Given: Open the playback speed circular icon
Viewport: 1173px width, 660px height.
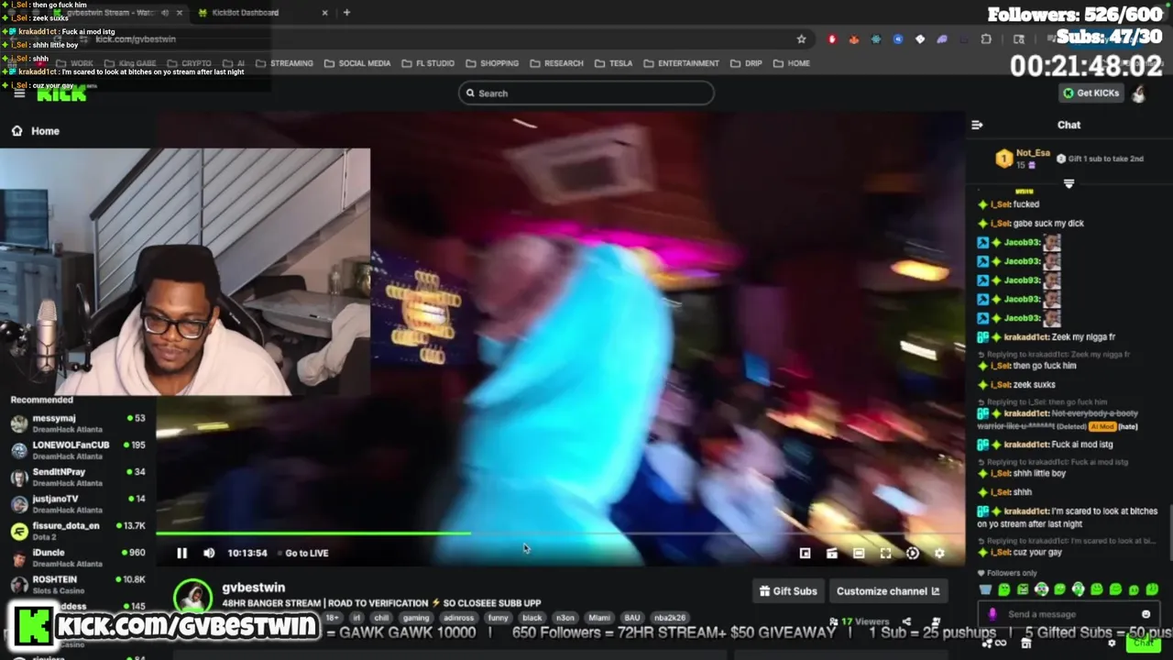Looking at the screenshot, I should pos(913,553).
